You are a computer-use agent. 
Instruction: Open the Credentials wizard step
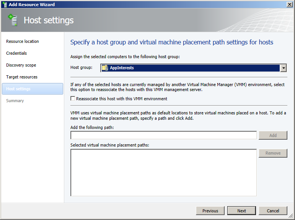pos(16,53)
